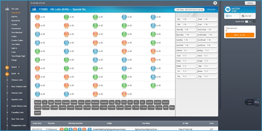Choose the blue ball number 31
The image size is (262, 131).
[124, 17]
